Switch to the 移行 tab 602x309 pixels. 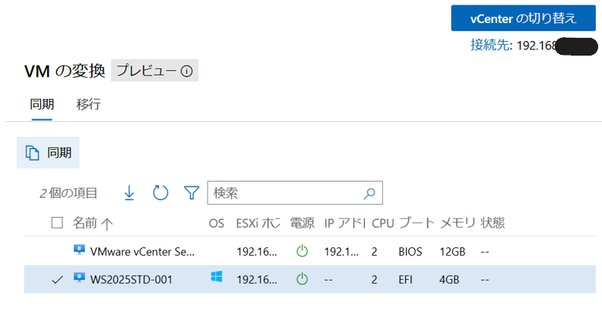(x=88, y=104)
